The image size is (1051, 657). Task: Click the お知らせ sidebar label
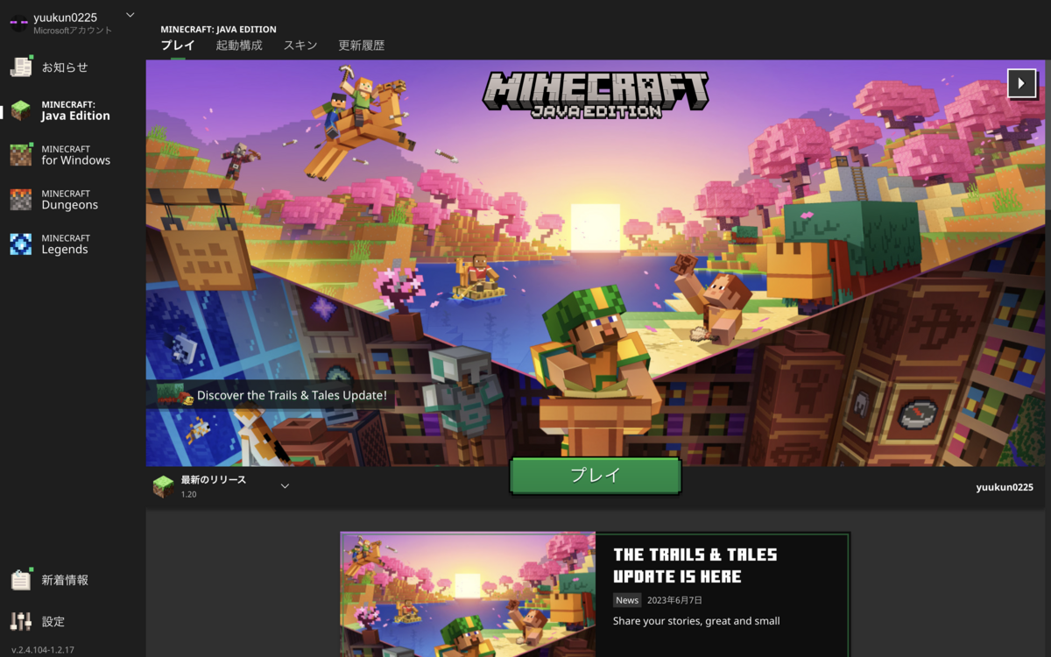pos(65,67)
